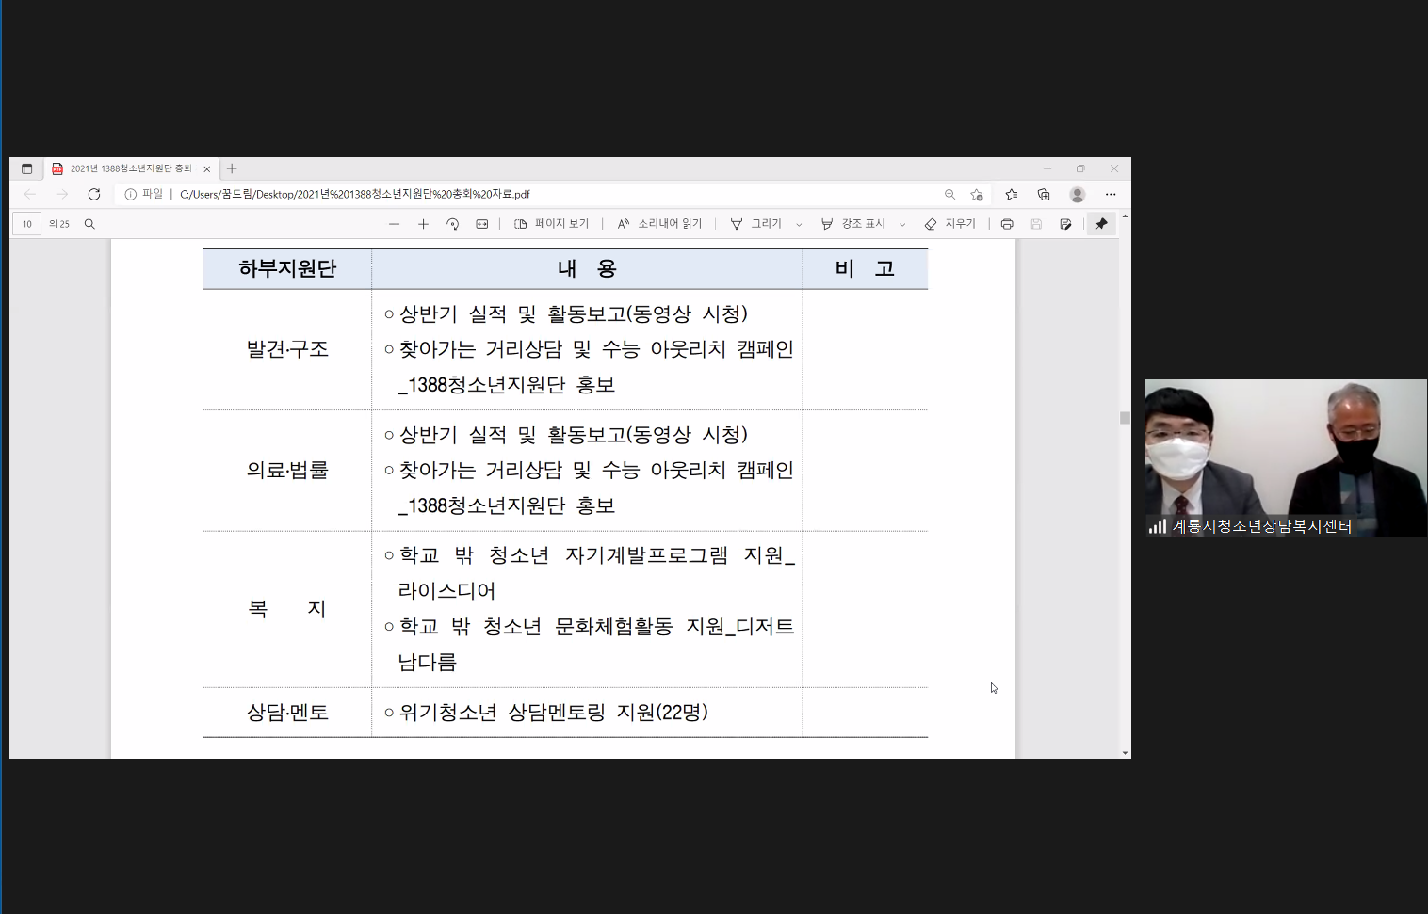Image resolution: width=1428 pixels, height=914 pixels.
Task: Open a new browser tab
Action: tap(232, 168)
